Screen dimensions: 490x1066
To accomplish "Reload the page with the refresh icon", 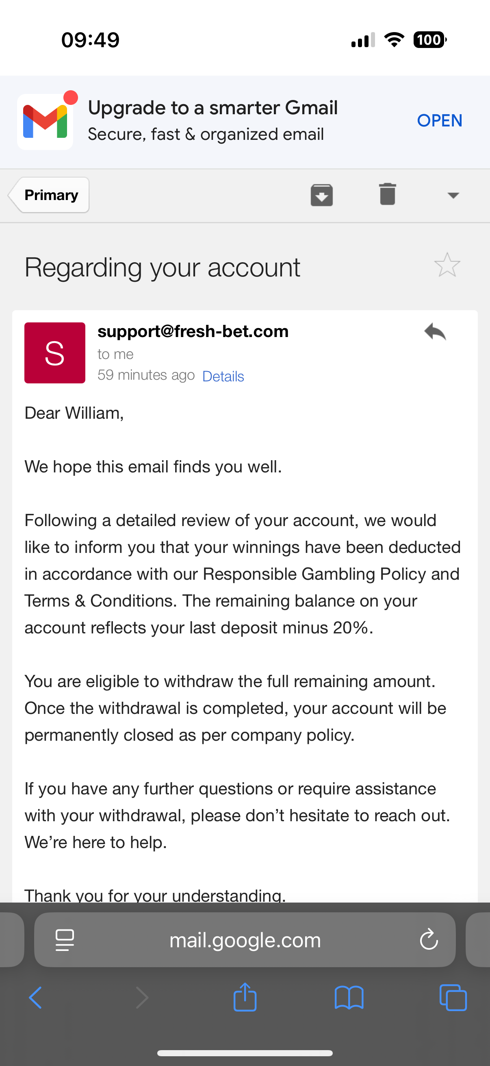I will [428, 940].
